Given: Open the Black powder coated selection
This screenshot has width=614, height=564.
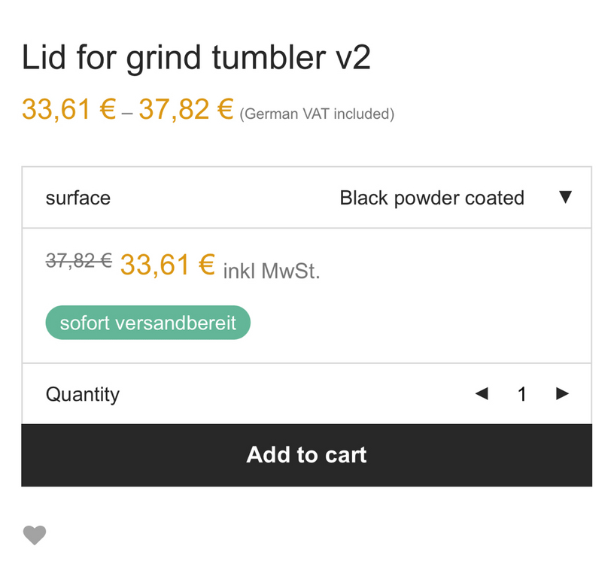Looking at the screenshot, I should [x=432, y=198].
